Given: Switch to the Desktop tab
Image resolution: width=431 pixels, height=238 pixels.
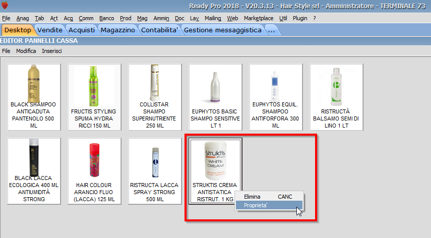Looking at the screenshot, I should [18, 30].
